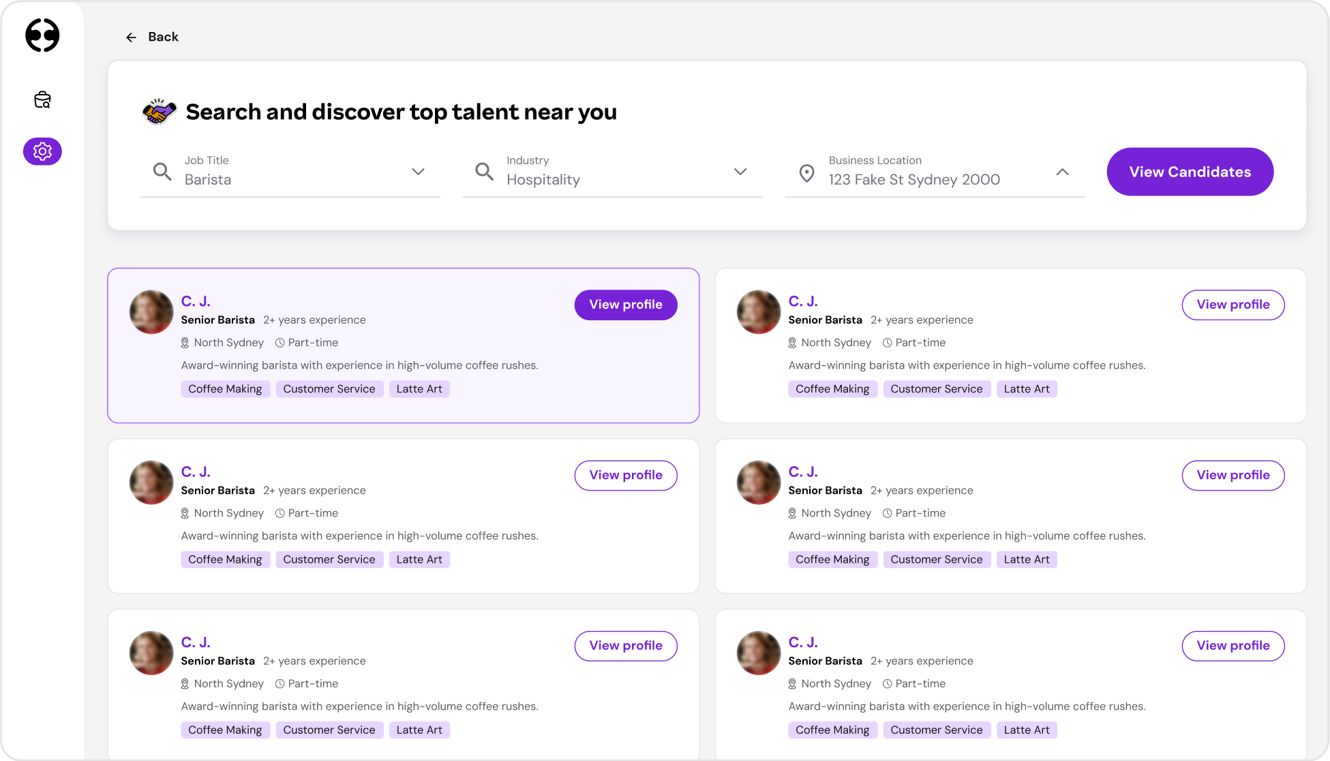Click View profile on top-right candidate card
This screenshot has height=761, width=1330.
pos(1233,305)
